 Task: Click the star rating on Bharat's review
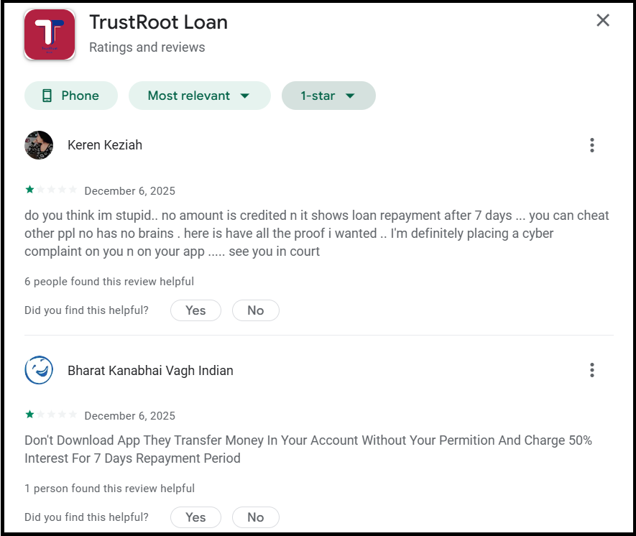(50, 415)
